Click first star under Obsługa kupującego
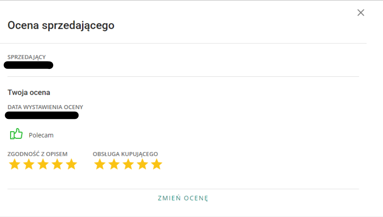This screenshot has height=217, width=383. pos(100,164)
